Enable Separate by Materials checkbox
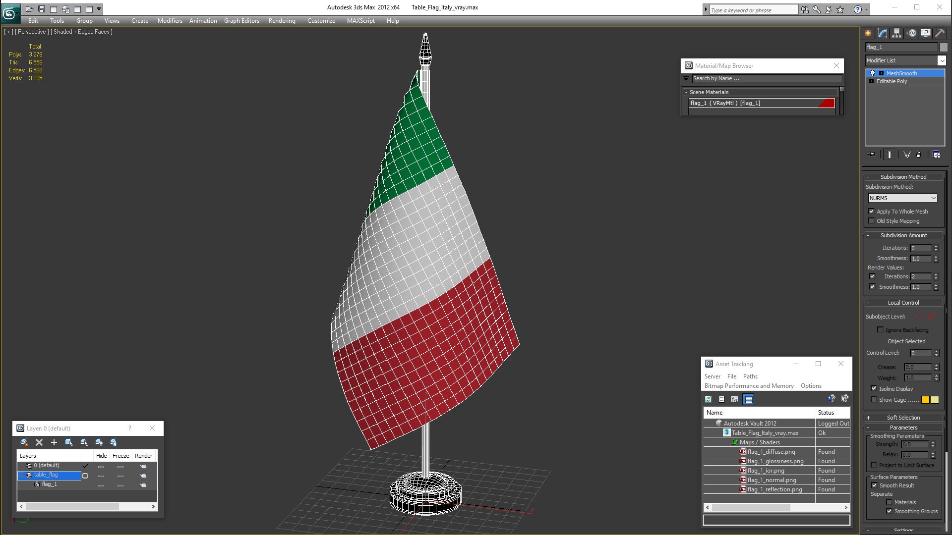Image resolution: width=952 pixels, height=535 pixels. pyautogui.click(x=889, y=502)
